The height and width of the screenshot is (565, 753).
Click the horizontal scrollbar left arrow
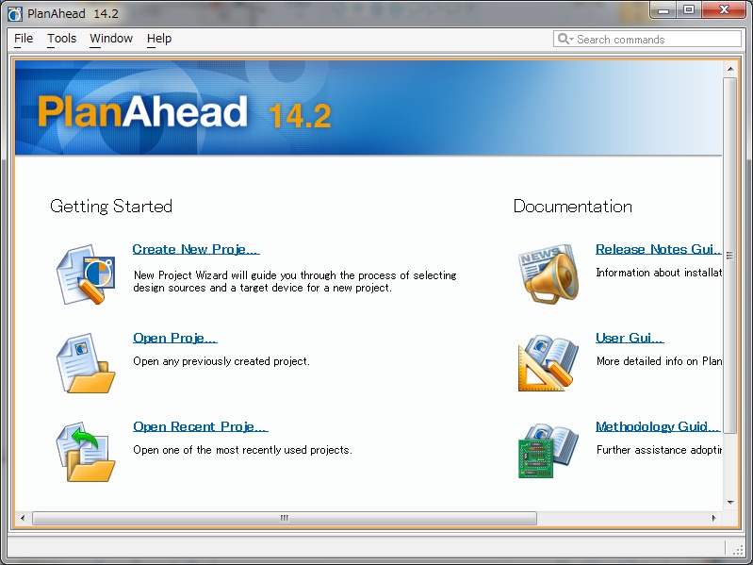(x=23, y=518)
